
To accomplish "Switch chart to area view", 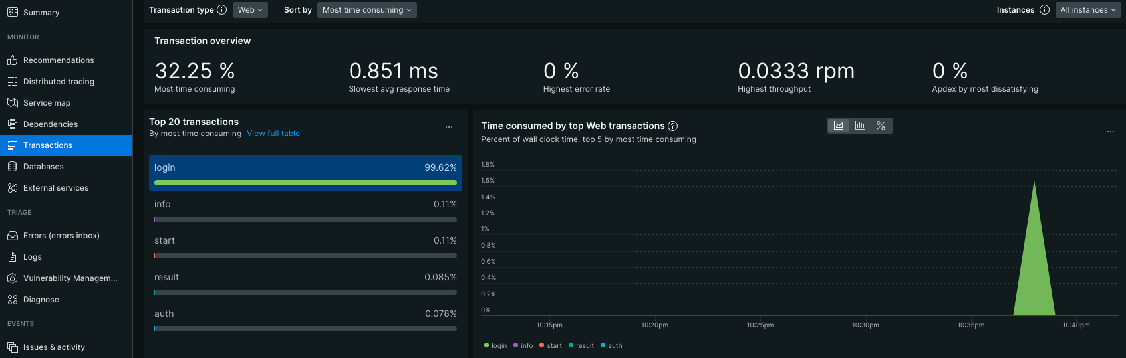I will point(839,126).
